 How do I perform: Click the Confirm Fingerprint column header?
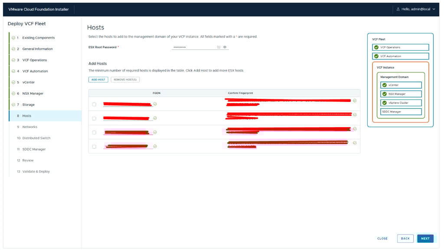click(x=240, y=93)
